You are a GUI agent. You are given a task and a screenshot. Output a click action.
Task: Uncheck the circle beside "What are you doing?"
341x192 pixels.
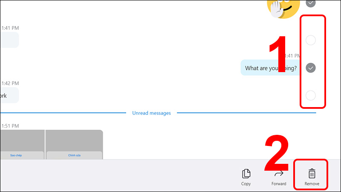click(x=311, y=68)
